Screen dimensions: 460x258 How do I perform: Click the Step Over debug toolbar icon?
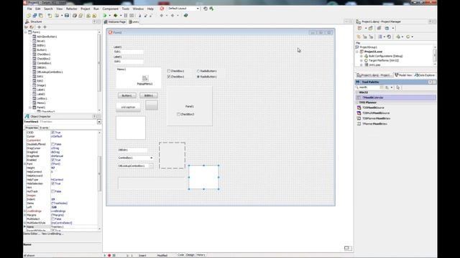145,16
